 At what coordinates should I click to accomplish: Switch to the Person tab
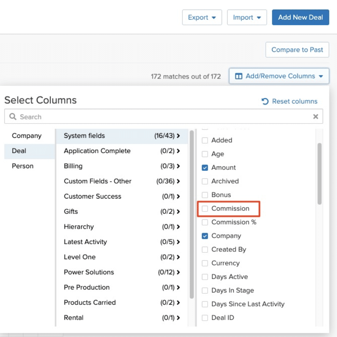pos(23,166)
